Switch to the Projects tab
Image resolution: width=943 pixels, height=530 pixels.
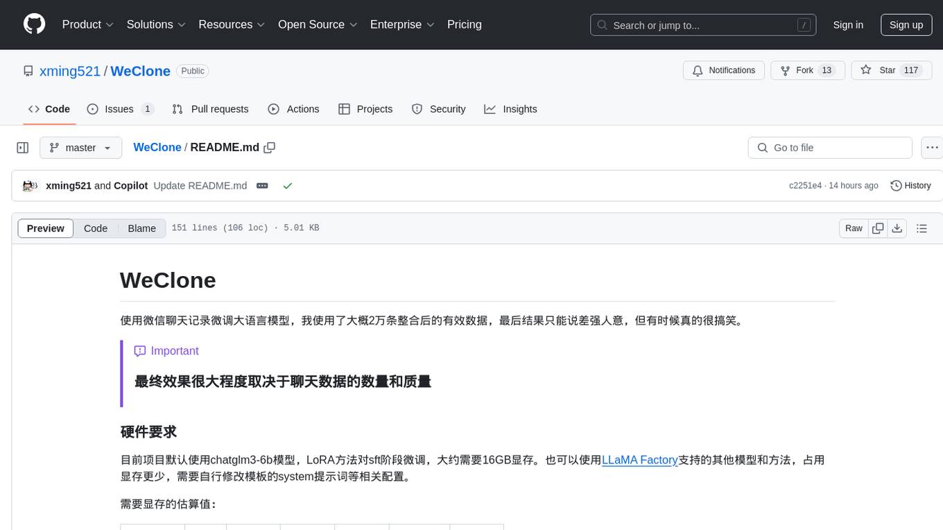365,109
